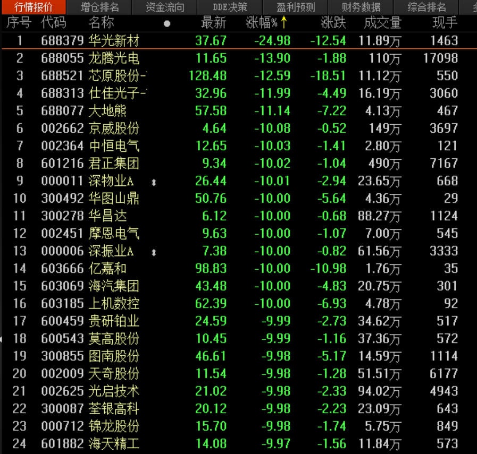Select stock 上机数控
Screen dimensions: 477x454
tap(114, 304)
